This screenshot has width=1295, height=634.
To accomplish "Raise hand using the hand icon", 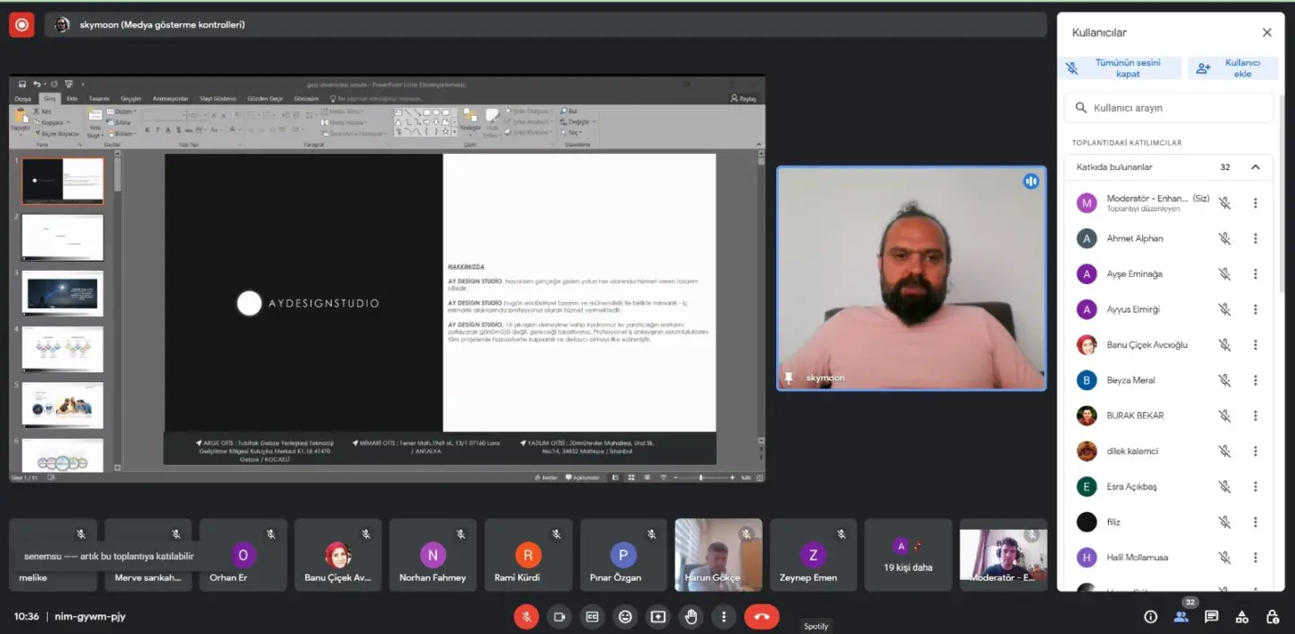I will pos(691,617).
